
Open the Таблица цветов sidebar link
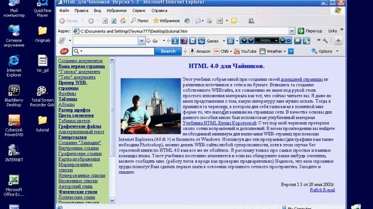click(74, 121)
